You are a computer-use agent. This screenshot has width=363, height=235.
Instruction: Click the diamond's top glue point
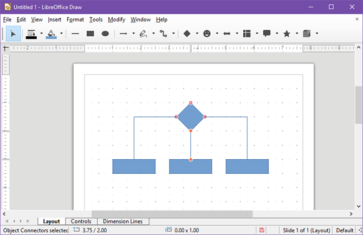point(191,103)
